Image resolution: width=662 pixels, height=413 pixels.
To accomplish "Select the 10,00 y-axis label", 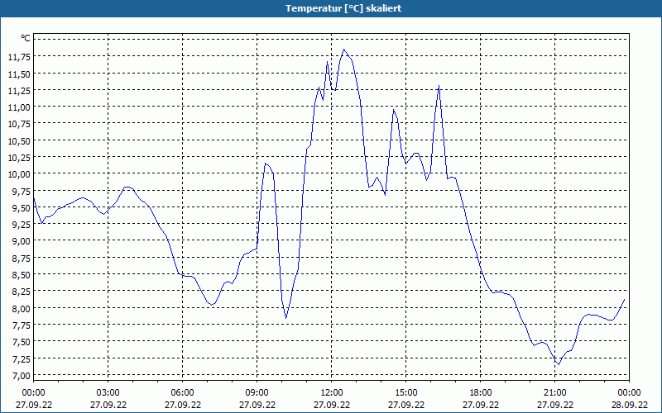I will (19, 174).
